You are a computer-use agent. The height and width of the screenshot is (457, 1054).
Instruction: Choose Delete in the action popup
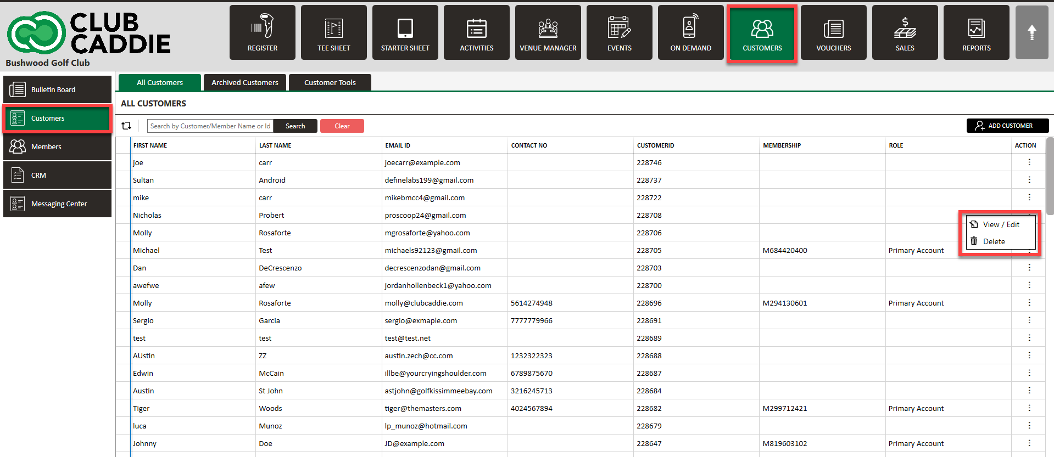point(994,241)
